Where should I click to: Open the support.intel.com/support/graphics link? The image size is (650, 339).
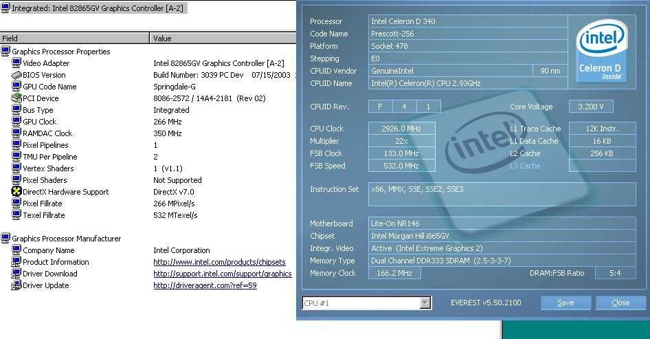tap(223, 274)
